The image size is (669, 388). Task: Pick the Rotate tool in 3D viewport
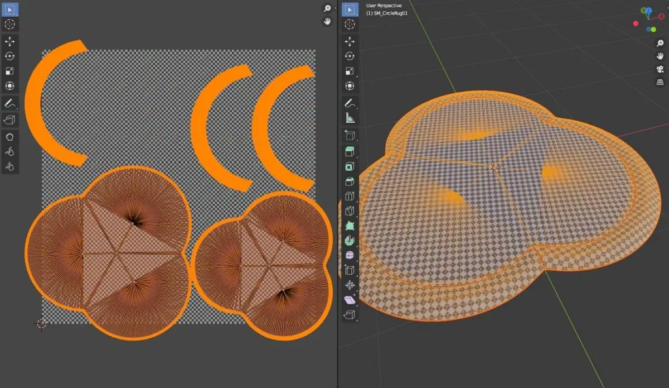(350, 56)
